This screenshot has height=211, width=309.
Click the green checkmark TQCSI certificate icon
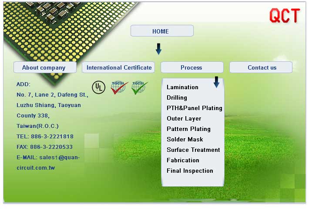tap(140, 87)
